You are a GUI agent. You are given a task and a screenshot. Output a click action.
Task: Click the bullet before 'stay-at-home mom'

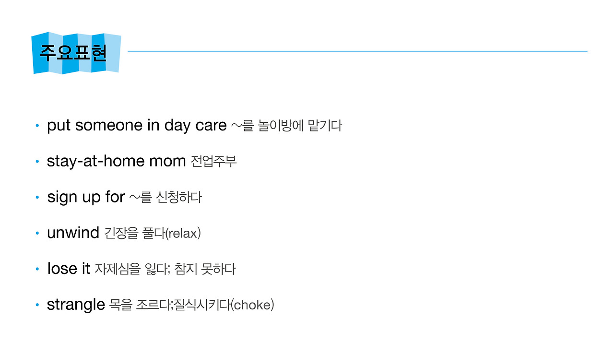coord(37,162)
